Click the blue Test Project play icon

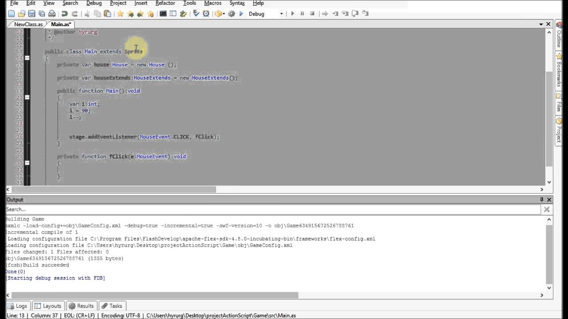click(241, 14)
